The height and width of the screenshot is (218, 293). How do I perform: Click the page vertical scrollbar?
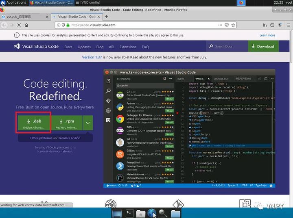(291, 47)
